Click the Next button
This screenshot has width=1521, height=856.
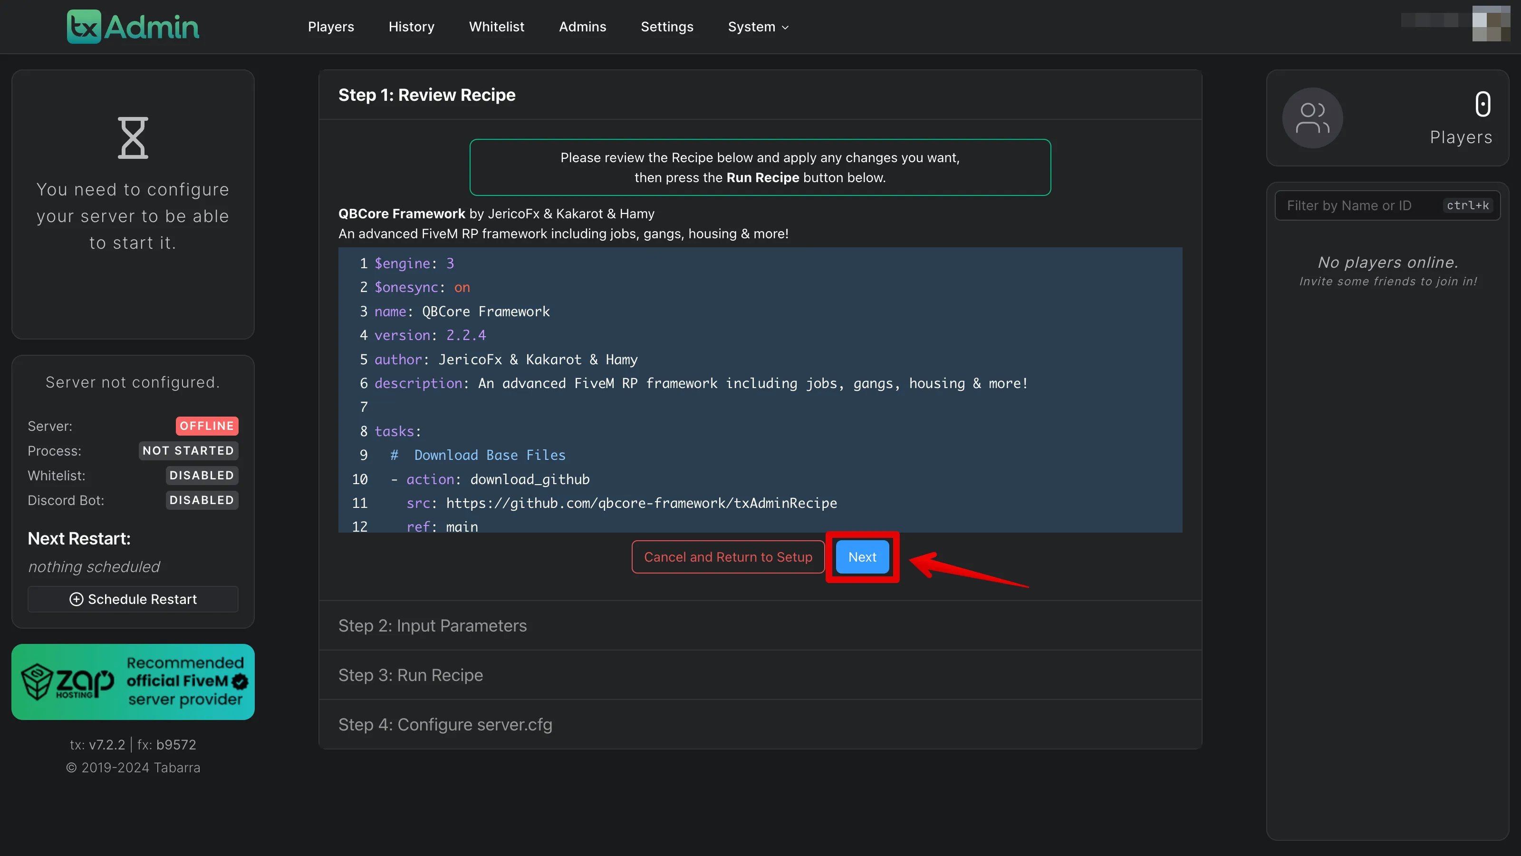[862, 556]
